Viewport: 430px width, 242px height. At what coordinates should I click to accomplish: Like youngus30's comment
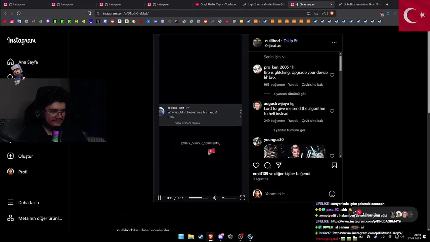[332, 156]
